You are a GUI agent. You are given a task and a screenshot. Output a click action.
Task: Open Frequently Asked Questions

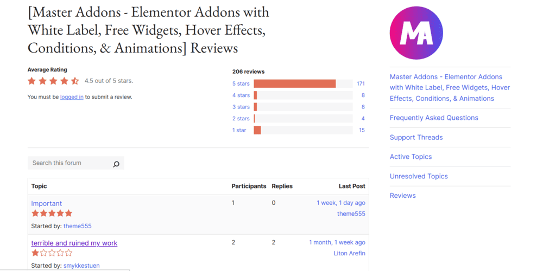point(434,118)
